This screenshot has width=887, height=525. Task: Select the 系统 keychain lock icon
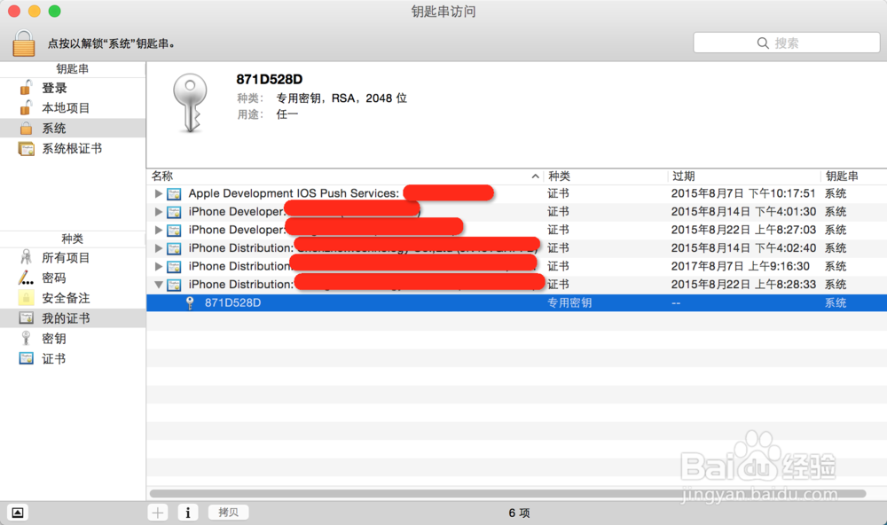pyautogui.click(x=26, y=129)
